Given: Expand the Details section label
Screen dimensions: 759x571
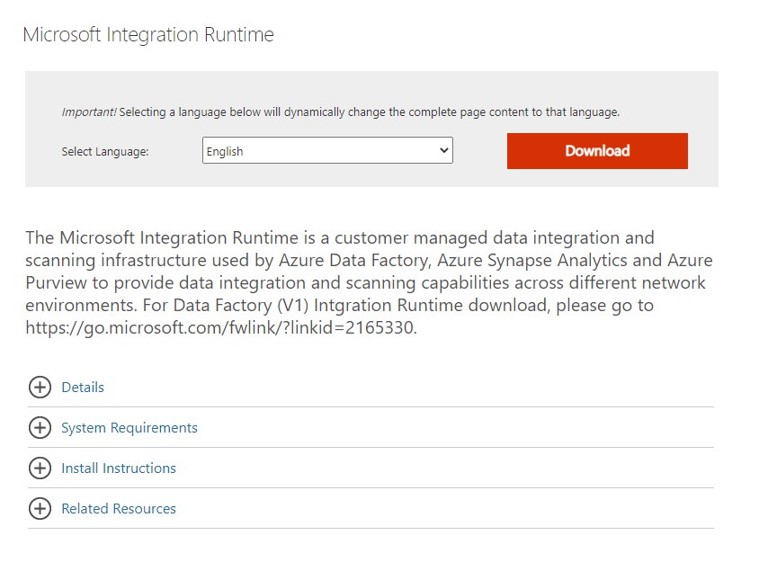Looking at the screenshot, I should click(x=83, y=388).
